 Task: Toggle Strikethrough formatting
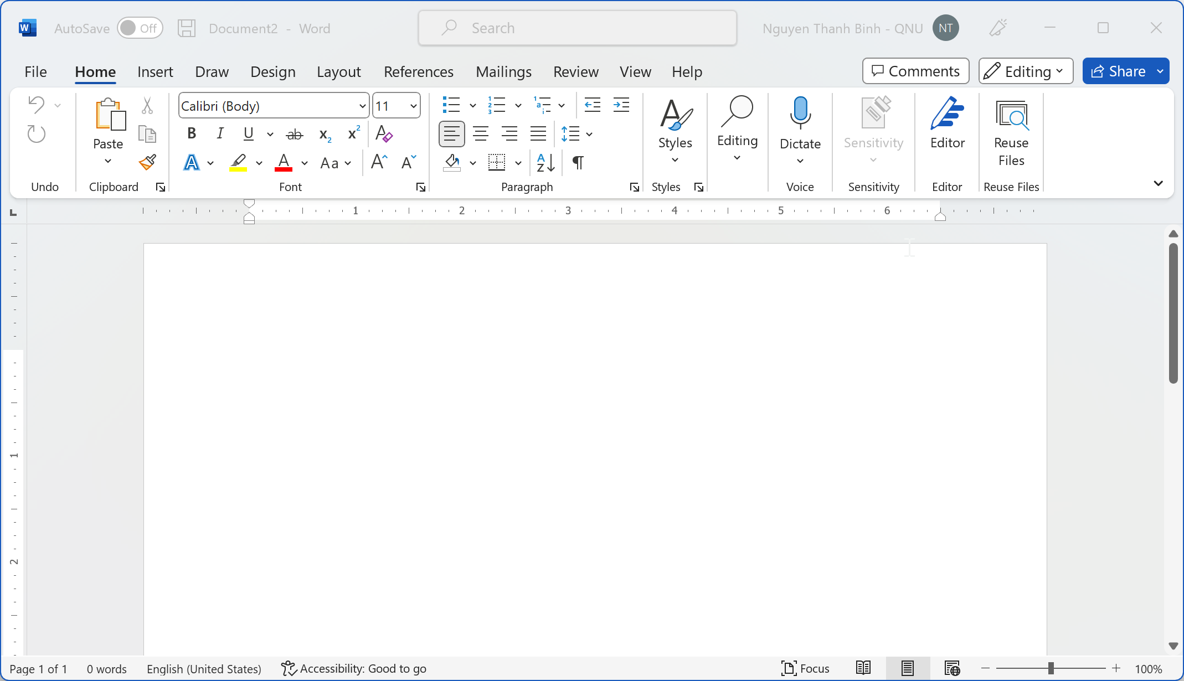pos(295,134)
